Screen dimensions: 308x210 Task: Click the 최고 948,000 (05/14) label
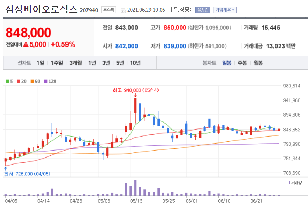tap(135, 90)
